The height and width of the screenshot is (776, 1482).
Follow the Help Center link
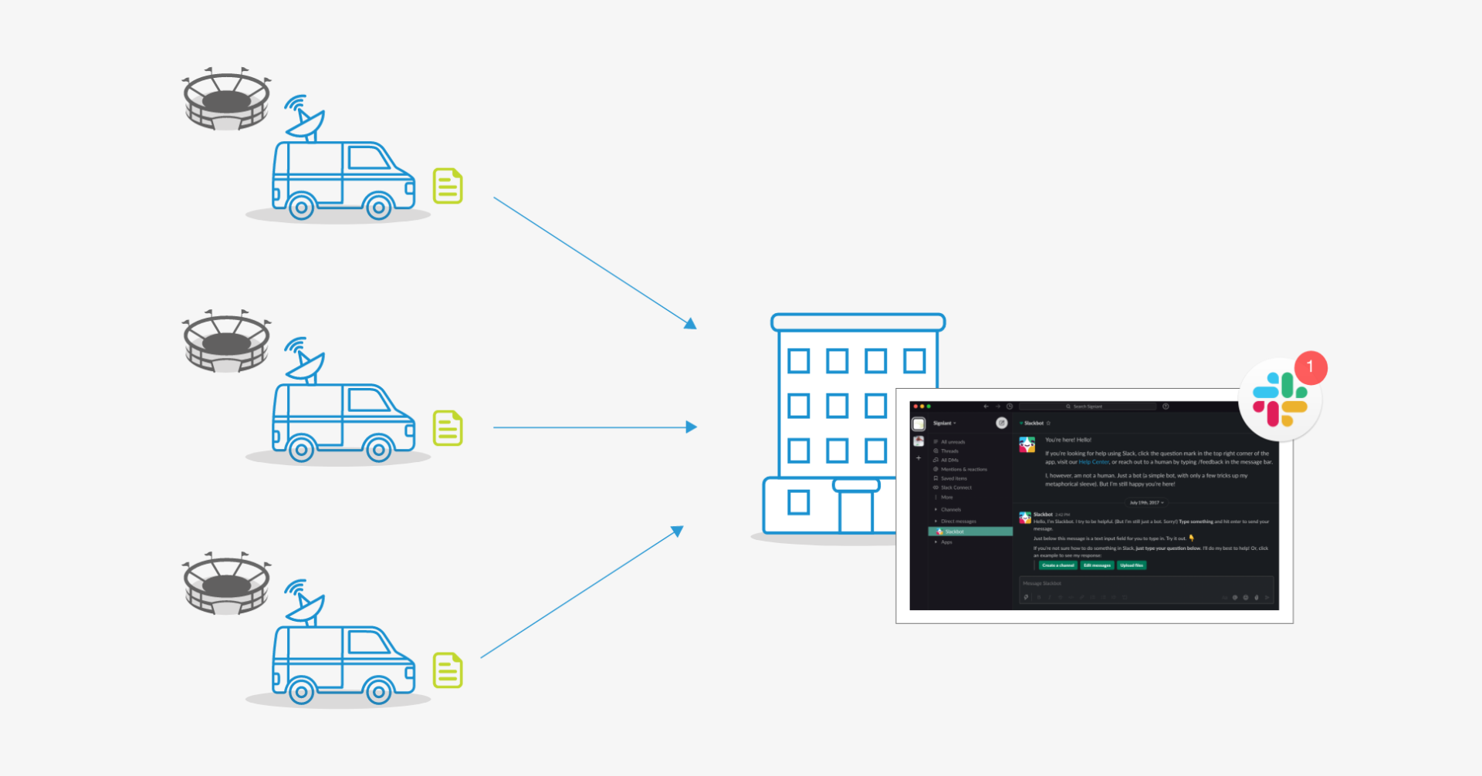pyautogui.click(x=1094, y=462)
